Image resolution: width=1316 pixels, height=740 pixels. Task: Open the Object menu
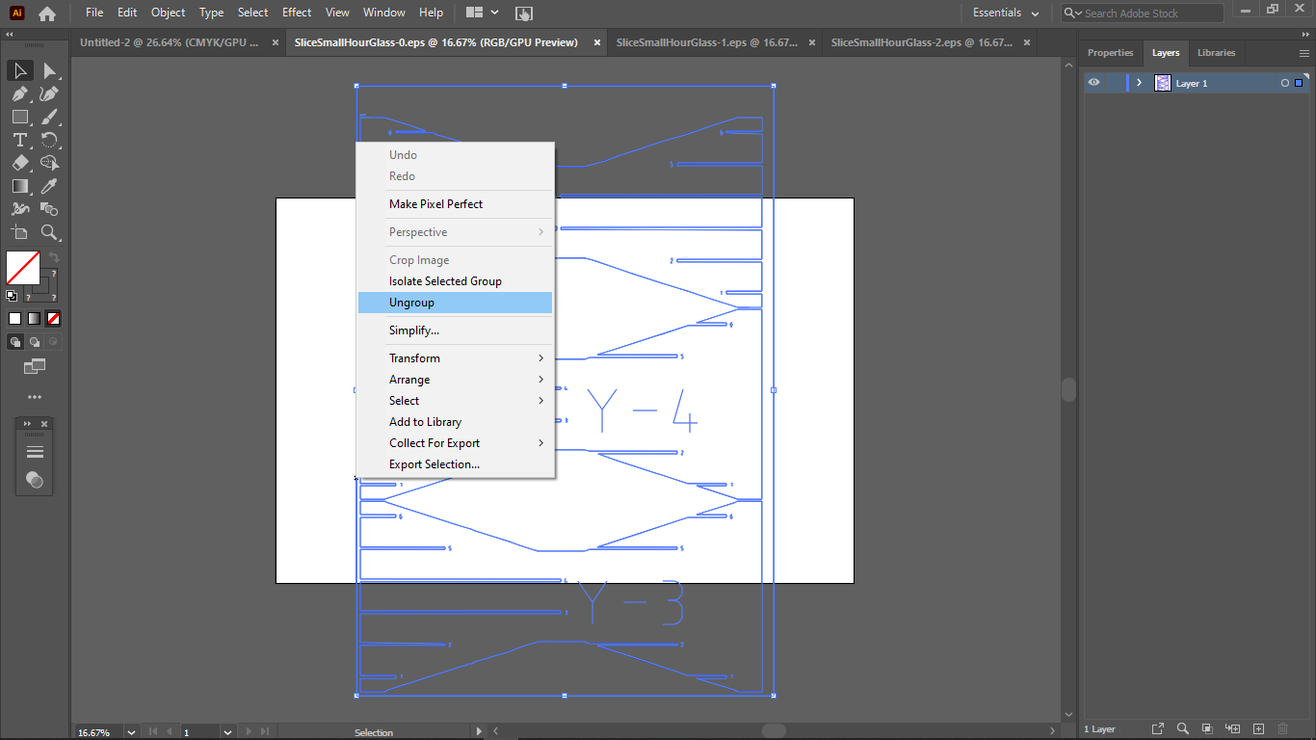click(x=168, y=13)
